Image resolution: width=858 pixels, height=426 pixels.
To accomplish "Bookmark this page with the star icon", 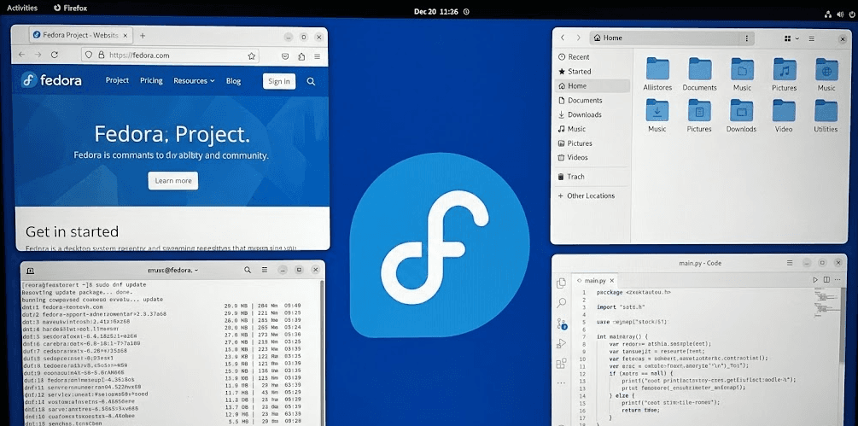I will coord(252,55).
